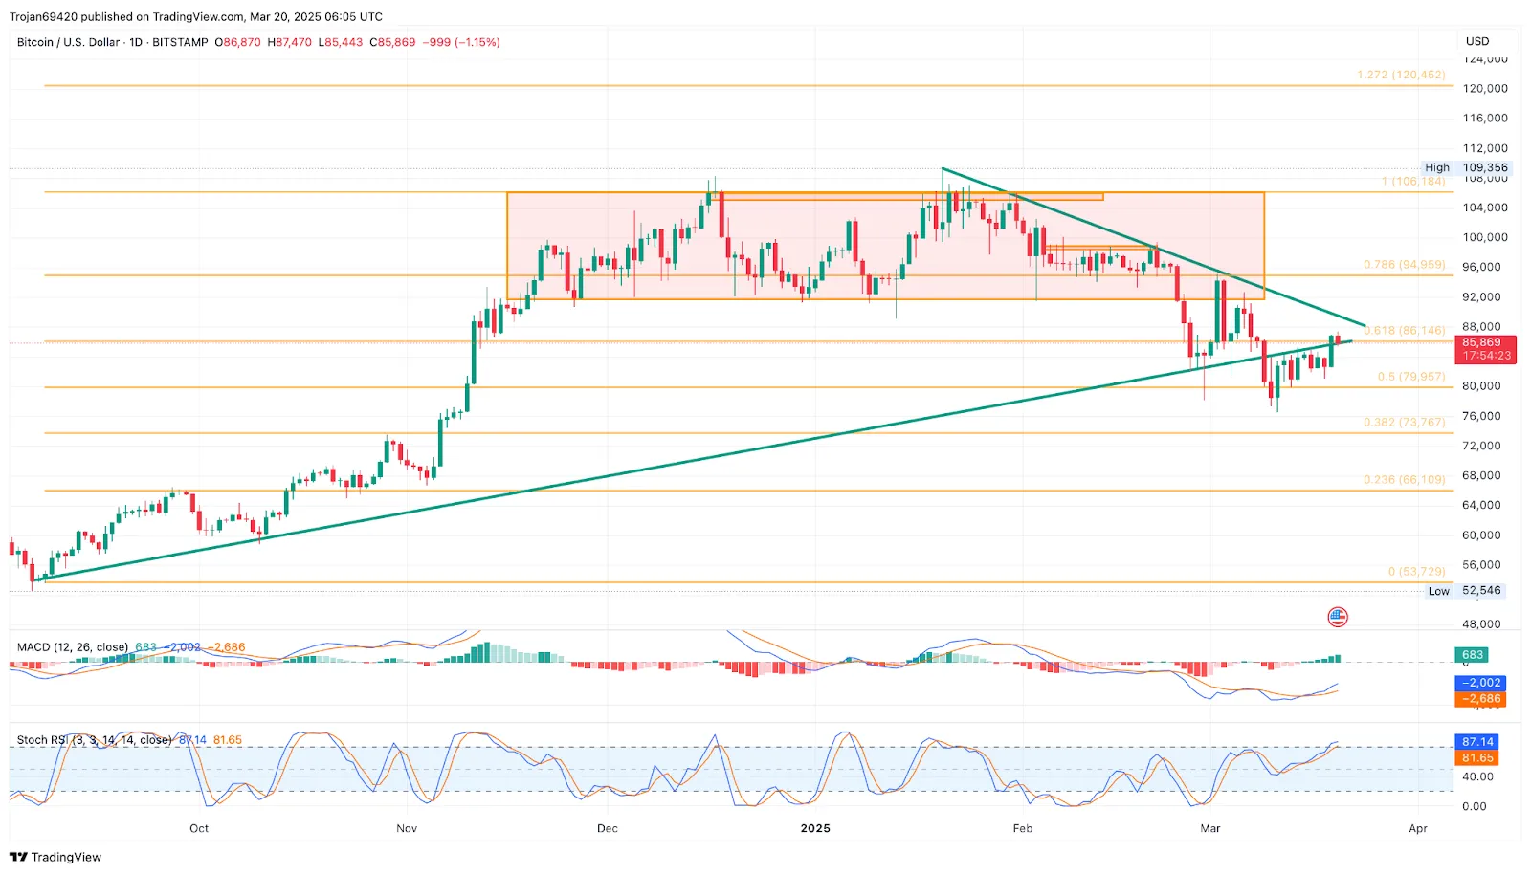Click the orange signal value label -2,686

tap(1479, 699)
